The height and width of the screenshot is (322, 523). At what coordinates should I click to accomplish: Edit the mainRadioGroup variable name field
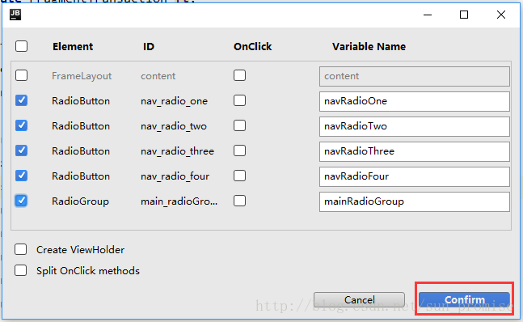point(414,201)
